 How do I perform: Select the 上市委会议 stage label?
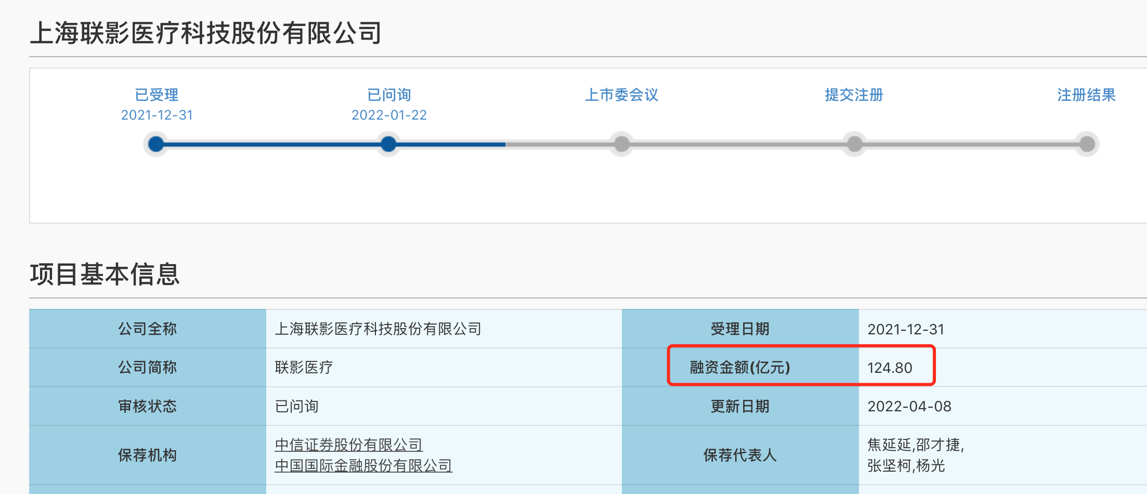621,95
